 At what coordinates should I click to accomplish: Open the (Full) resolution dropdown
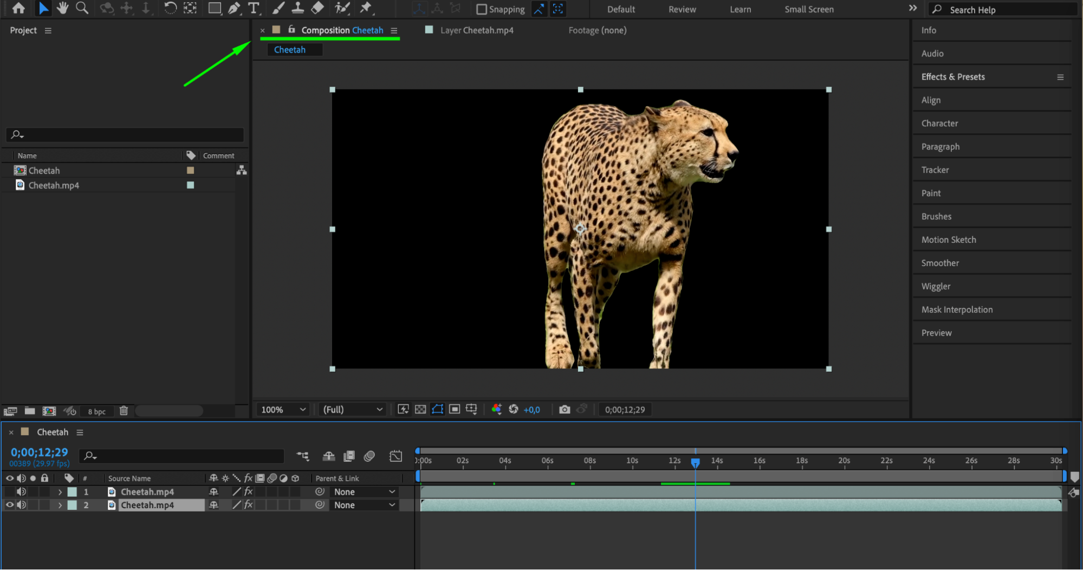click(x=352, y=410)
